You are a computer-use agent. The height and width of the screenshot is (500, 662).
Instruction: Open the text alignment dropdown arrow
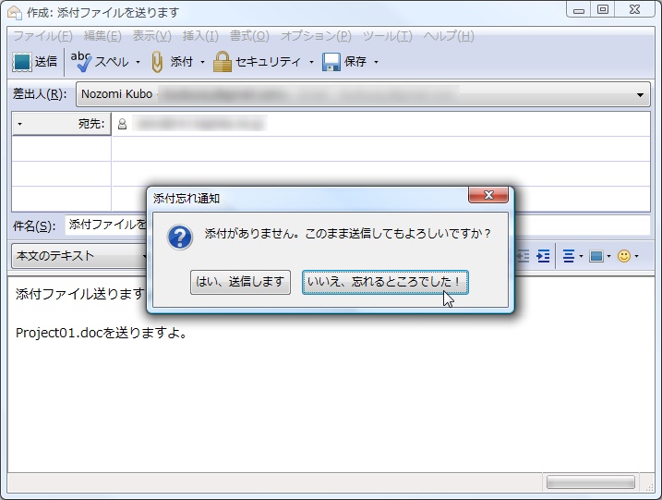(x=581, y=256)
